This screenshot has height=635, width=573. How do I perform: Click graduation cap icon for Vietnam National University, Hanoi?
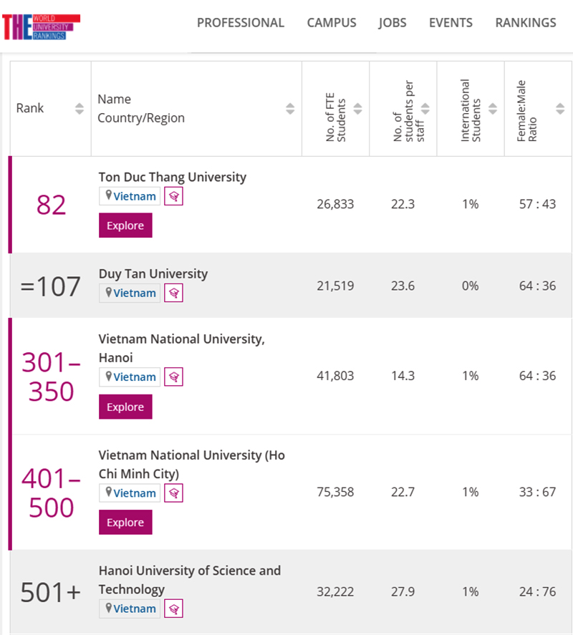coord(173,377)
